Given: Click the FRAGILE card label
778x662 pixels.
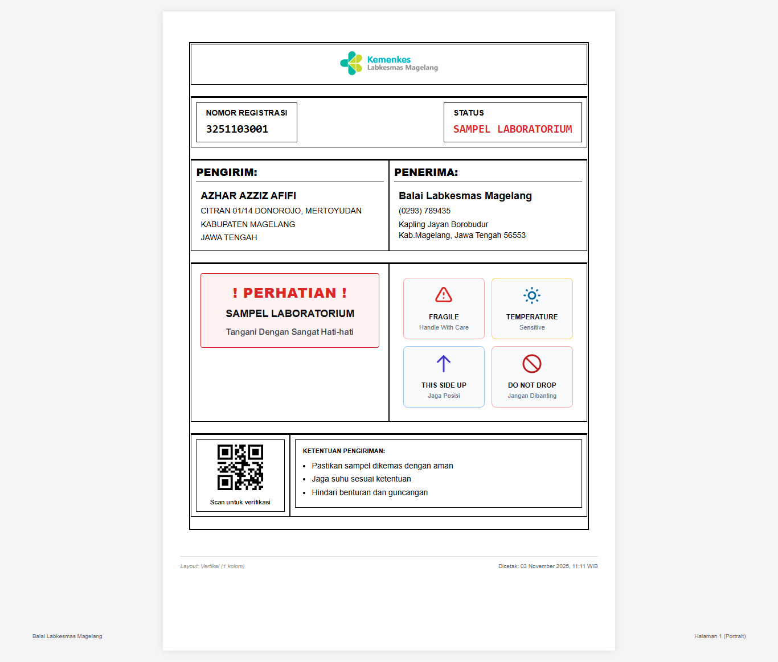Looking at the screenshot, I should 444,317.
